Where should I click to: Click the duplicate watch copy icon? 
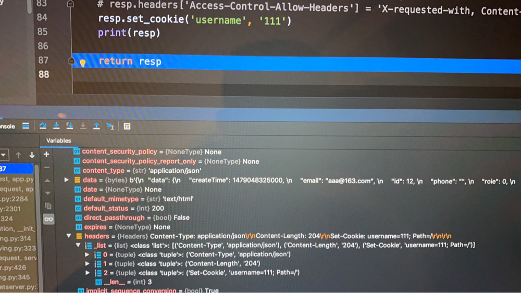[x=48, y=206]
